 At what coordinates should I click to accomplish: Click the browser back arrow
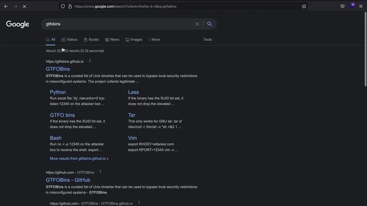(x=6, y=6)
